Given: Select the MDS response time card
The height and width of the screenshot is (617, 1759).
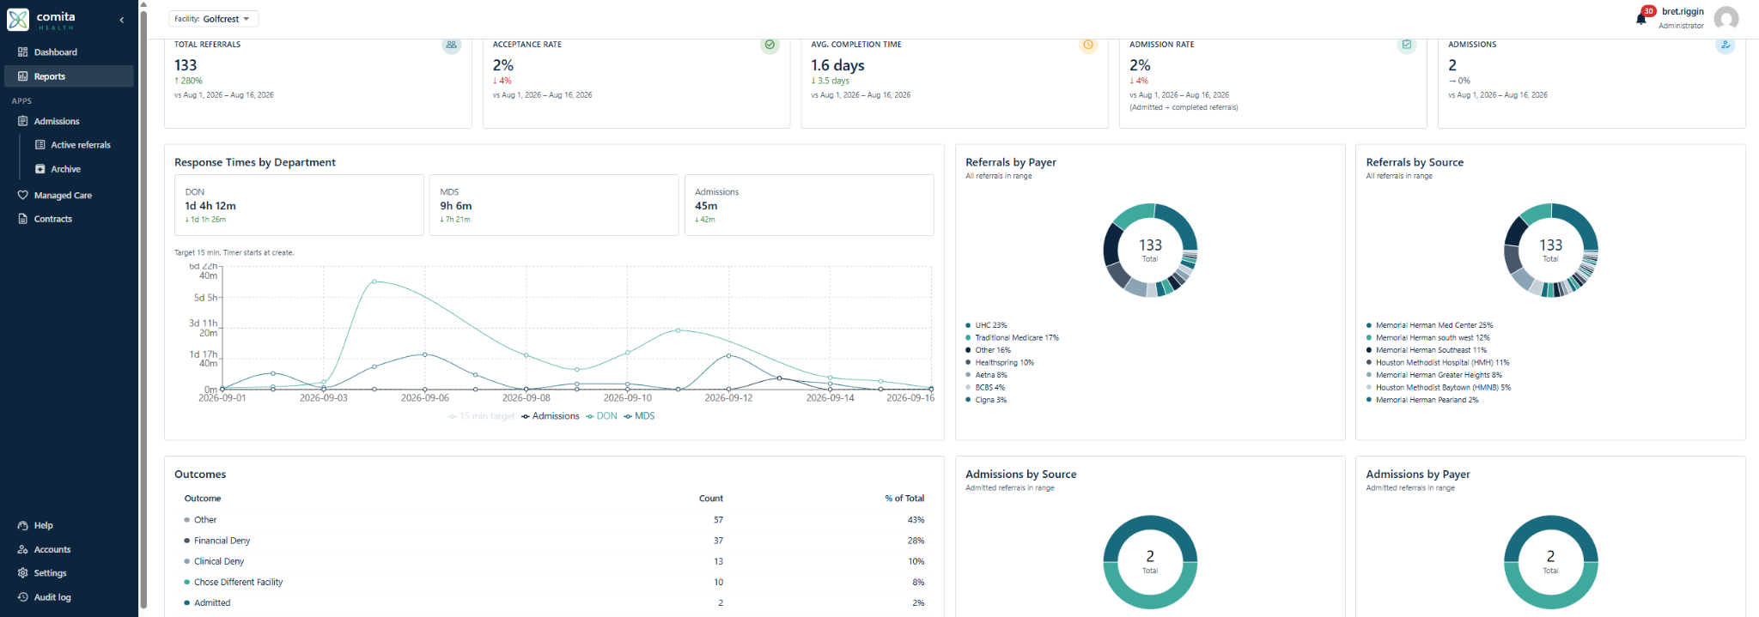Looking at the screenshot, I should 554,205.
